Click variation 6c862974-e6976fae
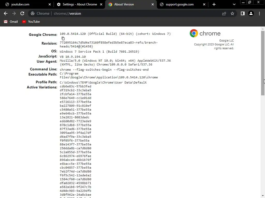The width and height of the screenshot is (265, 198). coord(75,156)
